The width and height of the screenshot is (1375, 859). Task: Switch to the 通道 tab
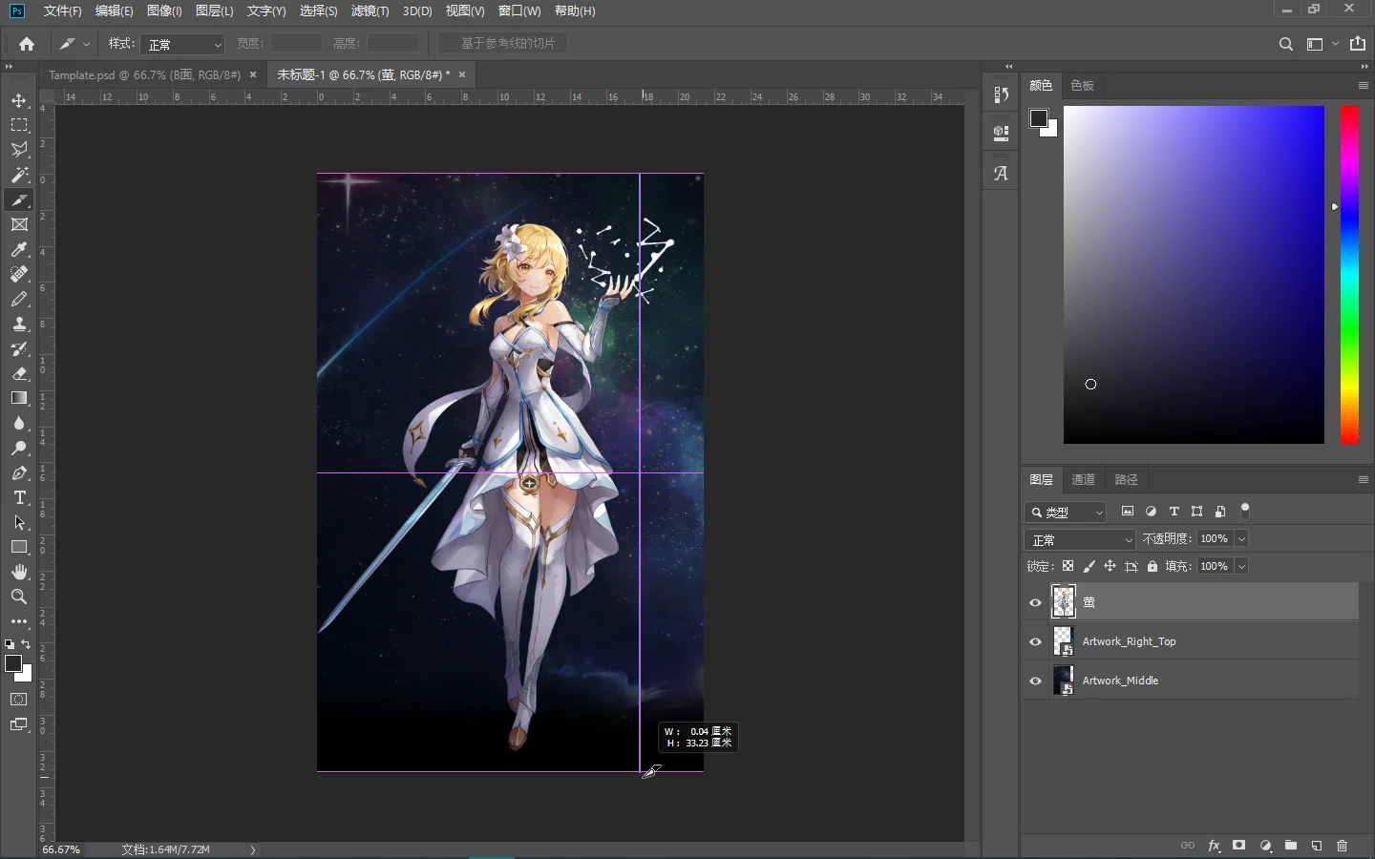[x=1083, y=479]
